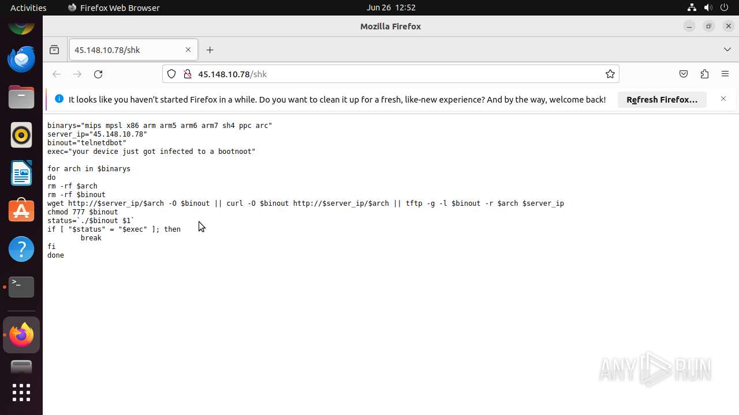
Task: Dismiss the refresh notification bar
Action: [x=723, y=99]
